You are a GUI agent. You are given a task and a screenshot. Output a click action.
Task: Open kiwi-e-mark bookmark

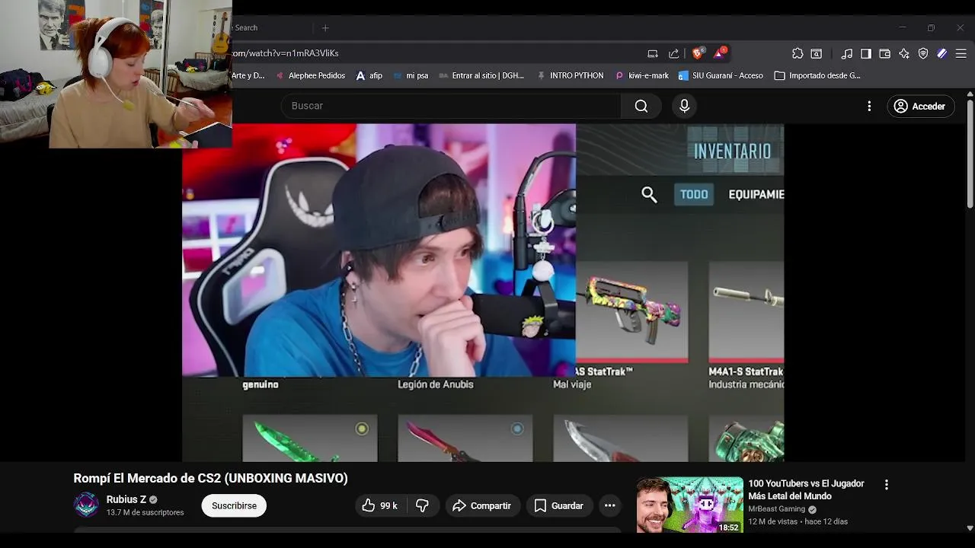[x=641, y=75]
